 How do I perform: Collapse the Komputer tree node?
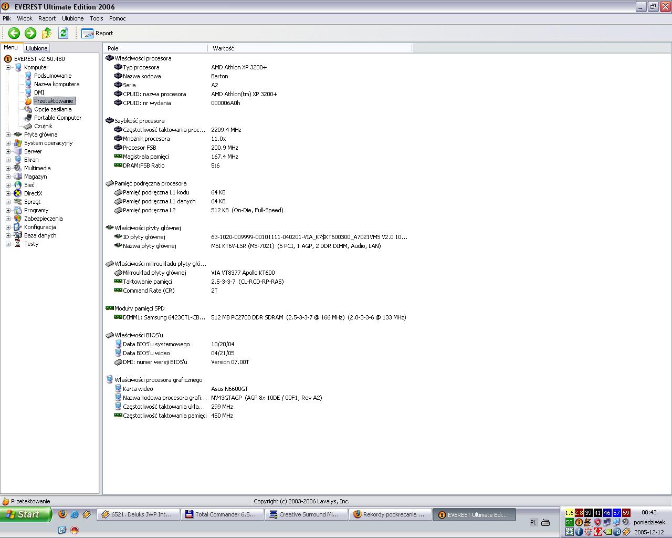(8, 67)
